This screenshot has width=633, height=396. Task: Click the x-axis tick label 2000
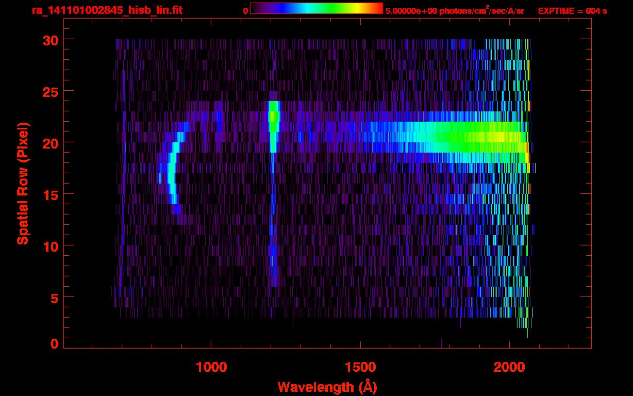[x=510, y=367]
